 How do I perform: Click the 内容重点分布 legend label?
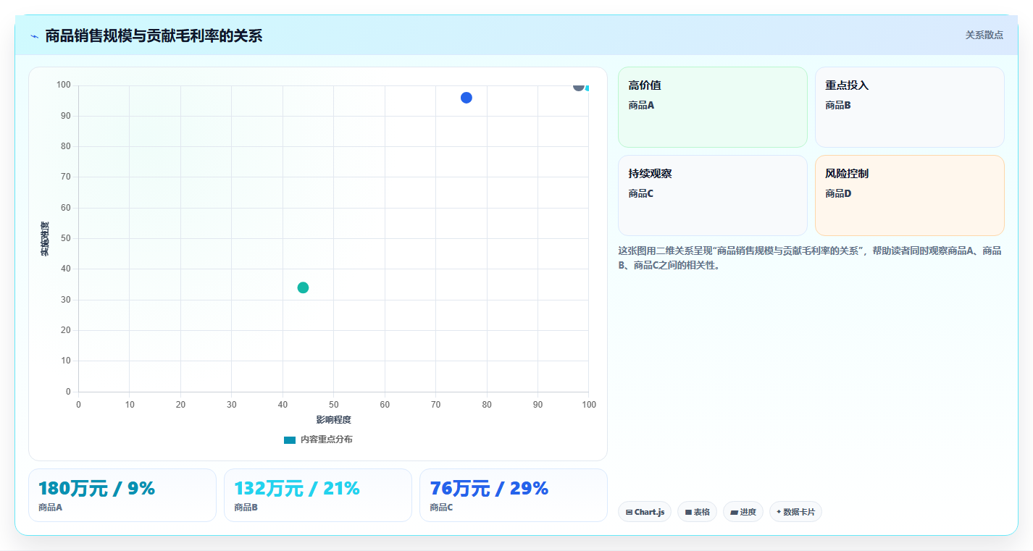[x=327, y=439]
